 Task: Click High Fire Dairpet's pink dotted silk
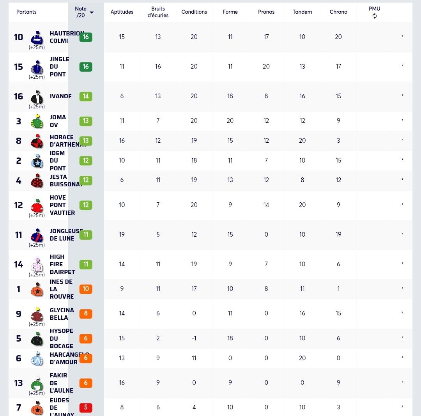click(37, 265)
